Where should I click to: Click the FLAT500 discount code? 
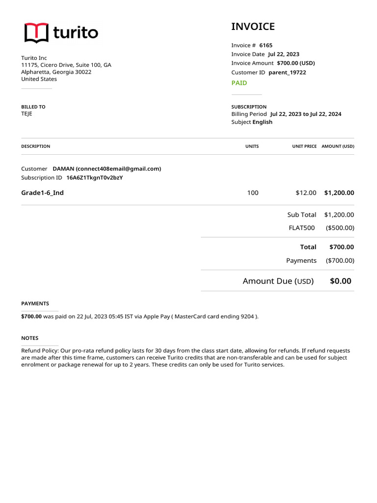pyautogui.click(x=301, y=228)
